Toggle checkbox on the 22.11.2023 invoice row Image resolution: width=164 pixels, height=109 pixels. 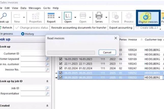(x=61, y=64)
